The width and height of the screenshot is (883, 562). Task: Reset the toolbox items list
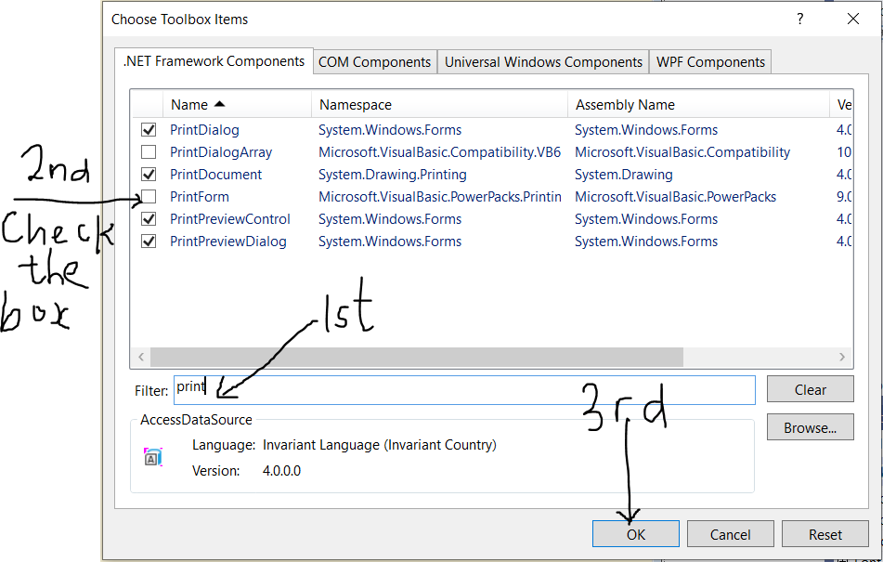coord(825,534)
